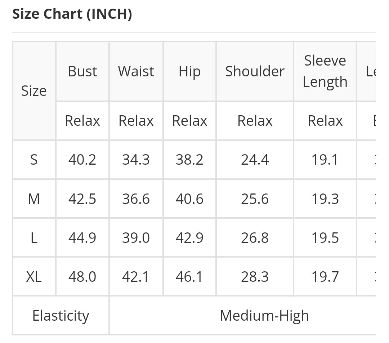Click the 36.6 waist value for M

(136, 199)
